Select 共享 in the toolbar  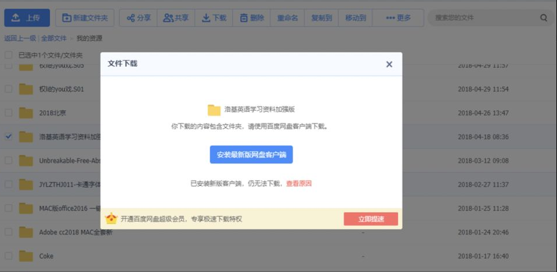click(176, 18)
